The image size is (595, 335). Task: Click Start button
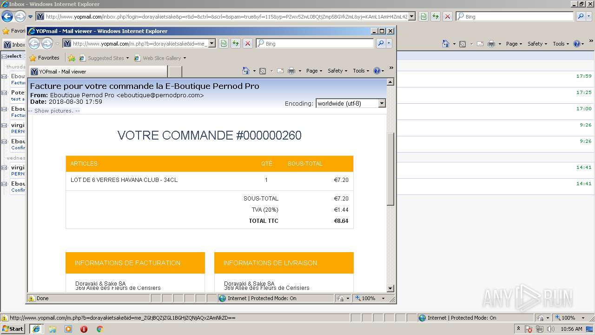13,329
